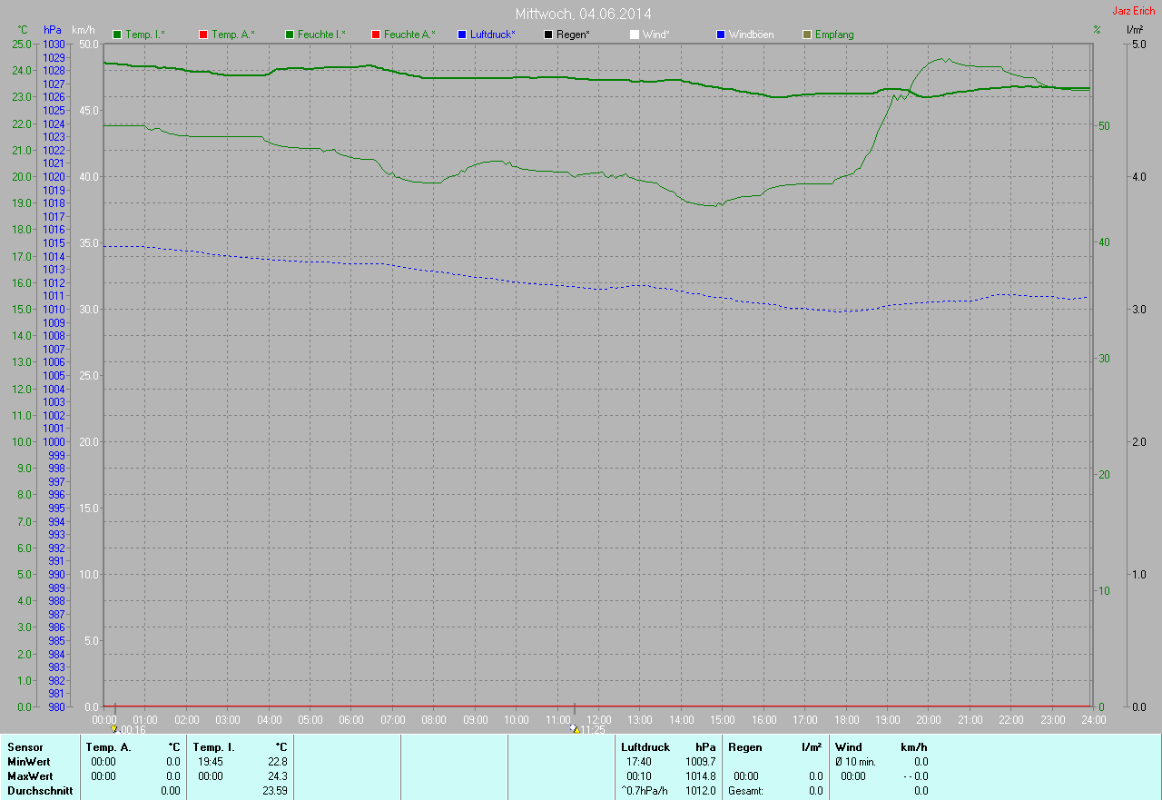
Task: Click the green Feuchte I.* legend swatch
Action: pos(290,35)
